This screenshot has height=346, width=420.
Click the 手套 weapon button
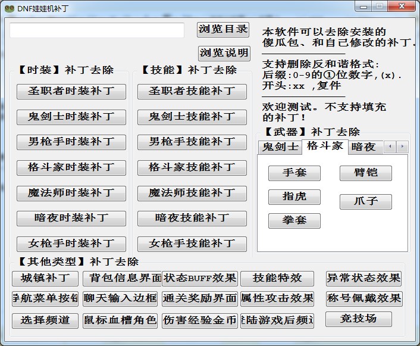294,173
